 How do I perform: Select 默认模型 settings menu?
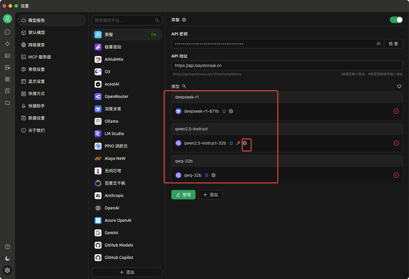(52, 32)
